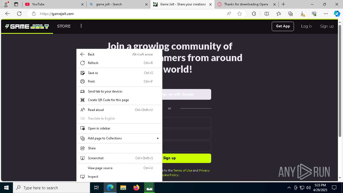The width and height of the screenshot is (343, 193).
Task: Choose Refresh in the context menu
Action: 119,63
